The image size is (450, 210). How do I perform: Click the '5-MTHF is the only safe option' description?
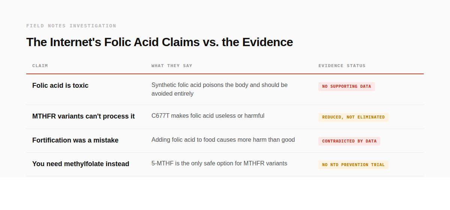click(219, 163)
